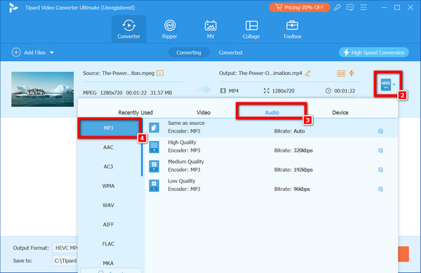421x273 pixels.
Task: Open the Ripper module
Action: (169, 29)
